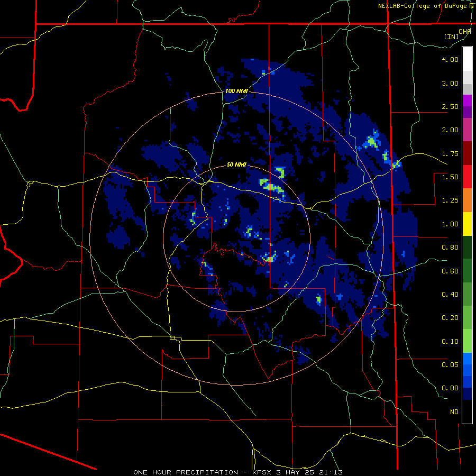Click the 0.00 legend value
Image resolution: width=476 pixels, height=476 pixels.
pos(450,388)
